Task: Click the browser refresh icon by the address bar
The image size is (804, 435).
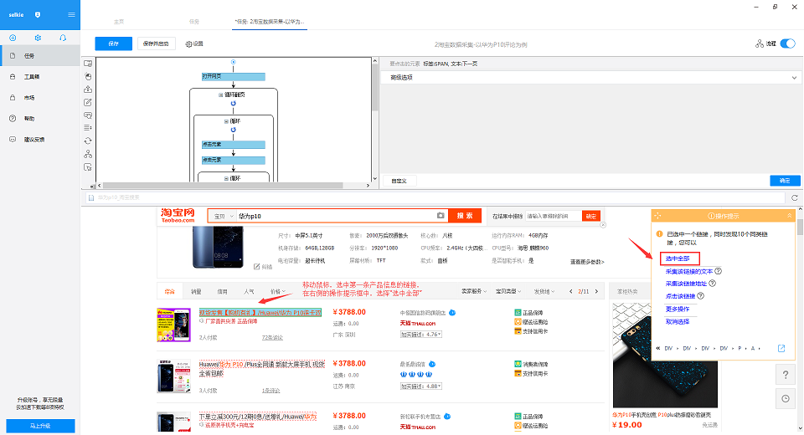Action: [794, 197]
